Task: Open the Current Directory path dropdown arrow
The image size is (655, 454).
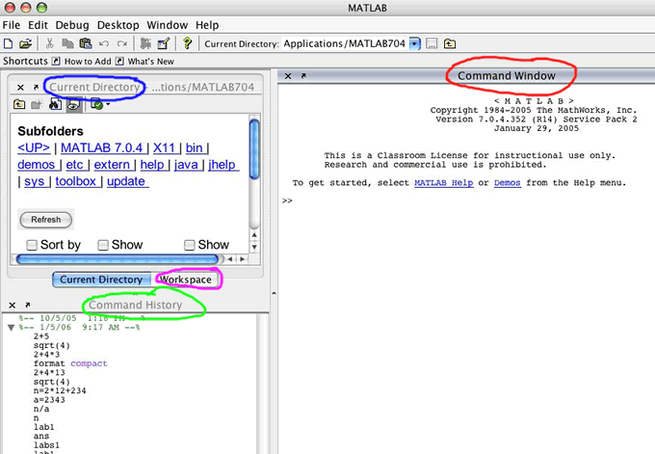Action: [x=414, y=43]
